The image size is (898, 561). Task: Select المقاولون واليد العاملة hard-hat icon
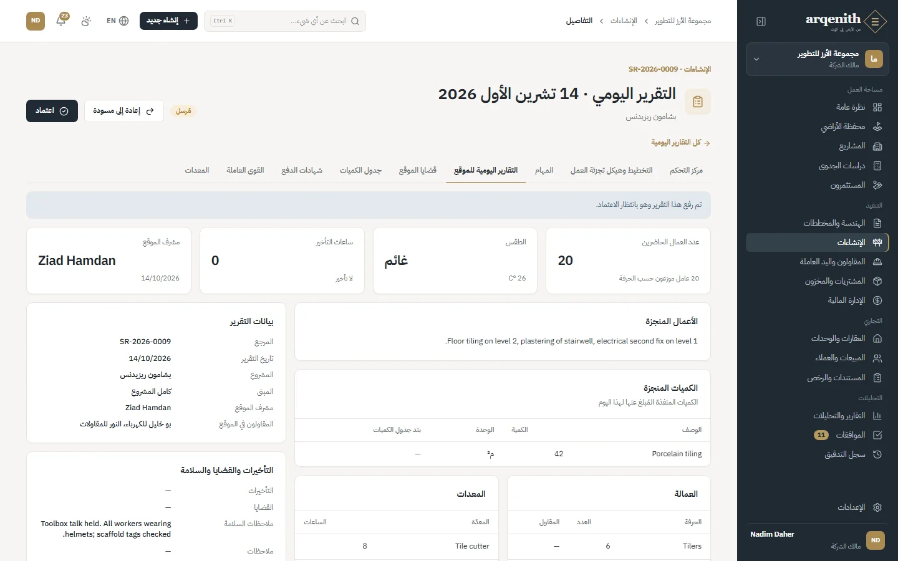(877, 262)
